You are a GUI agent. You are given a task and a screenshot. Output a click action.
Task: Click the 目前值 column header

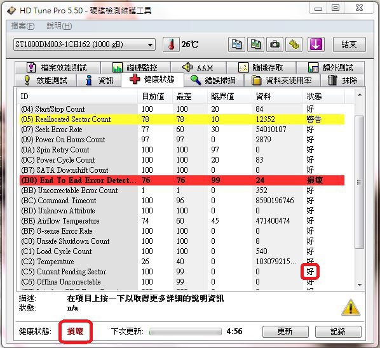click(x=155, y=97)
